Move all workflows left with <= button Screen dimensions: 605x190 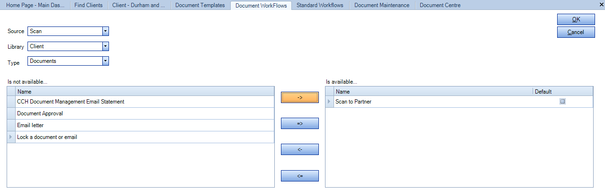[x=300, y=176]
